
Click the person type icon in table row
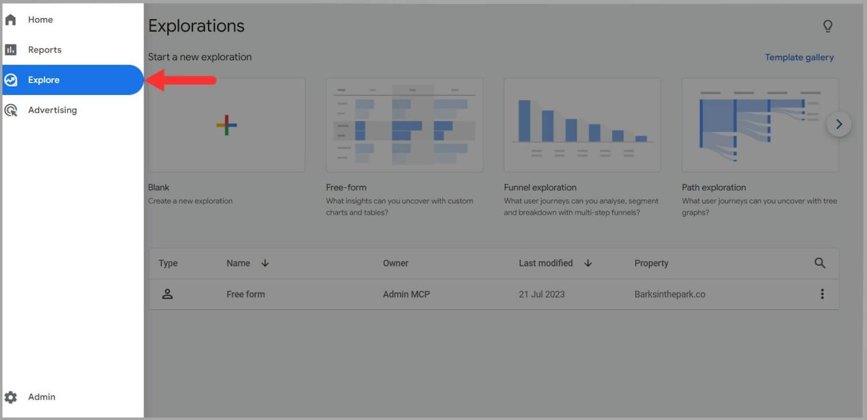click(x=167, y=294)
